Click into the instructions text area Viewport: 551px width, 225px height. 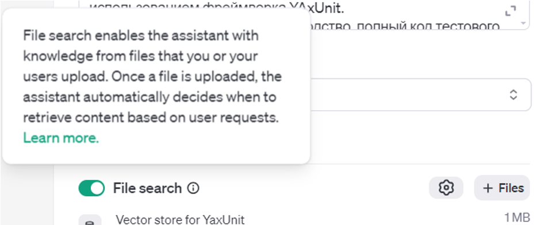[404, 15]
